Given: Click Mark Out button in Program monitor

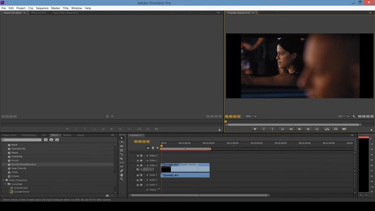Looking at the screenshot, I should 272,129.
